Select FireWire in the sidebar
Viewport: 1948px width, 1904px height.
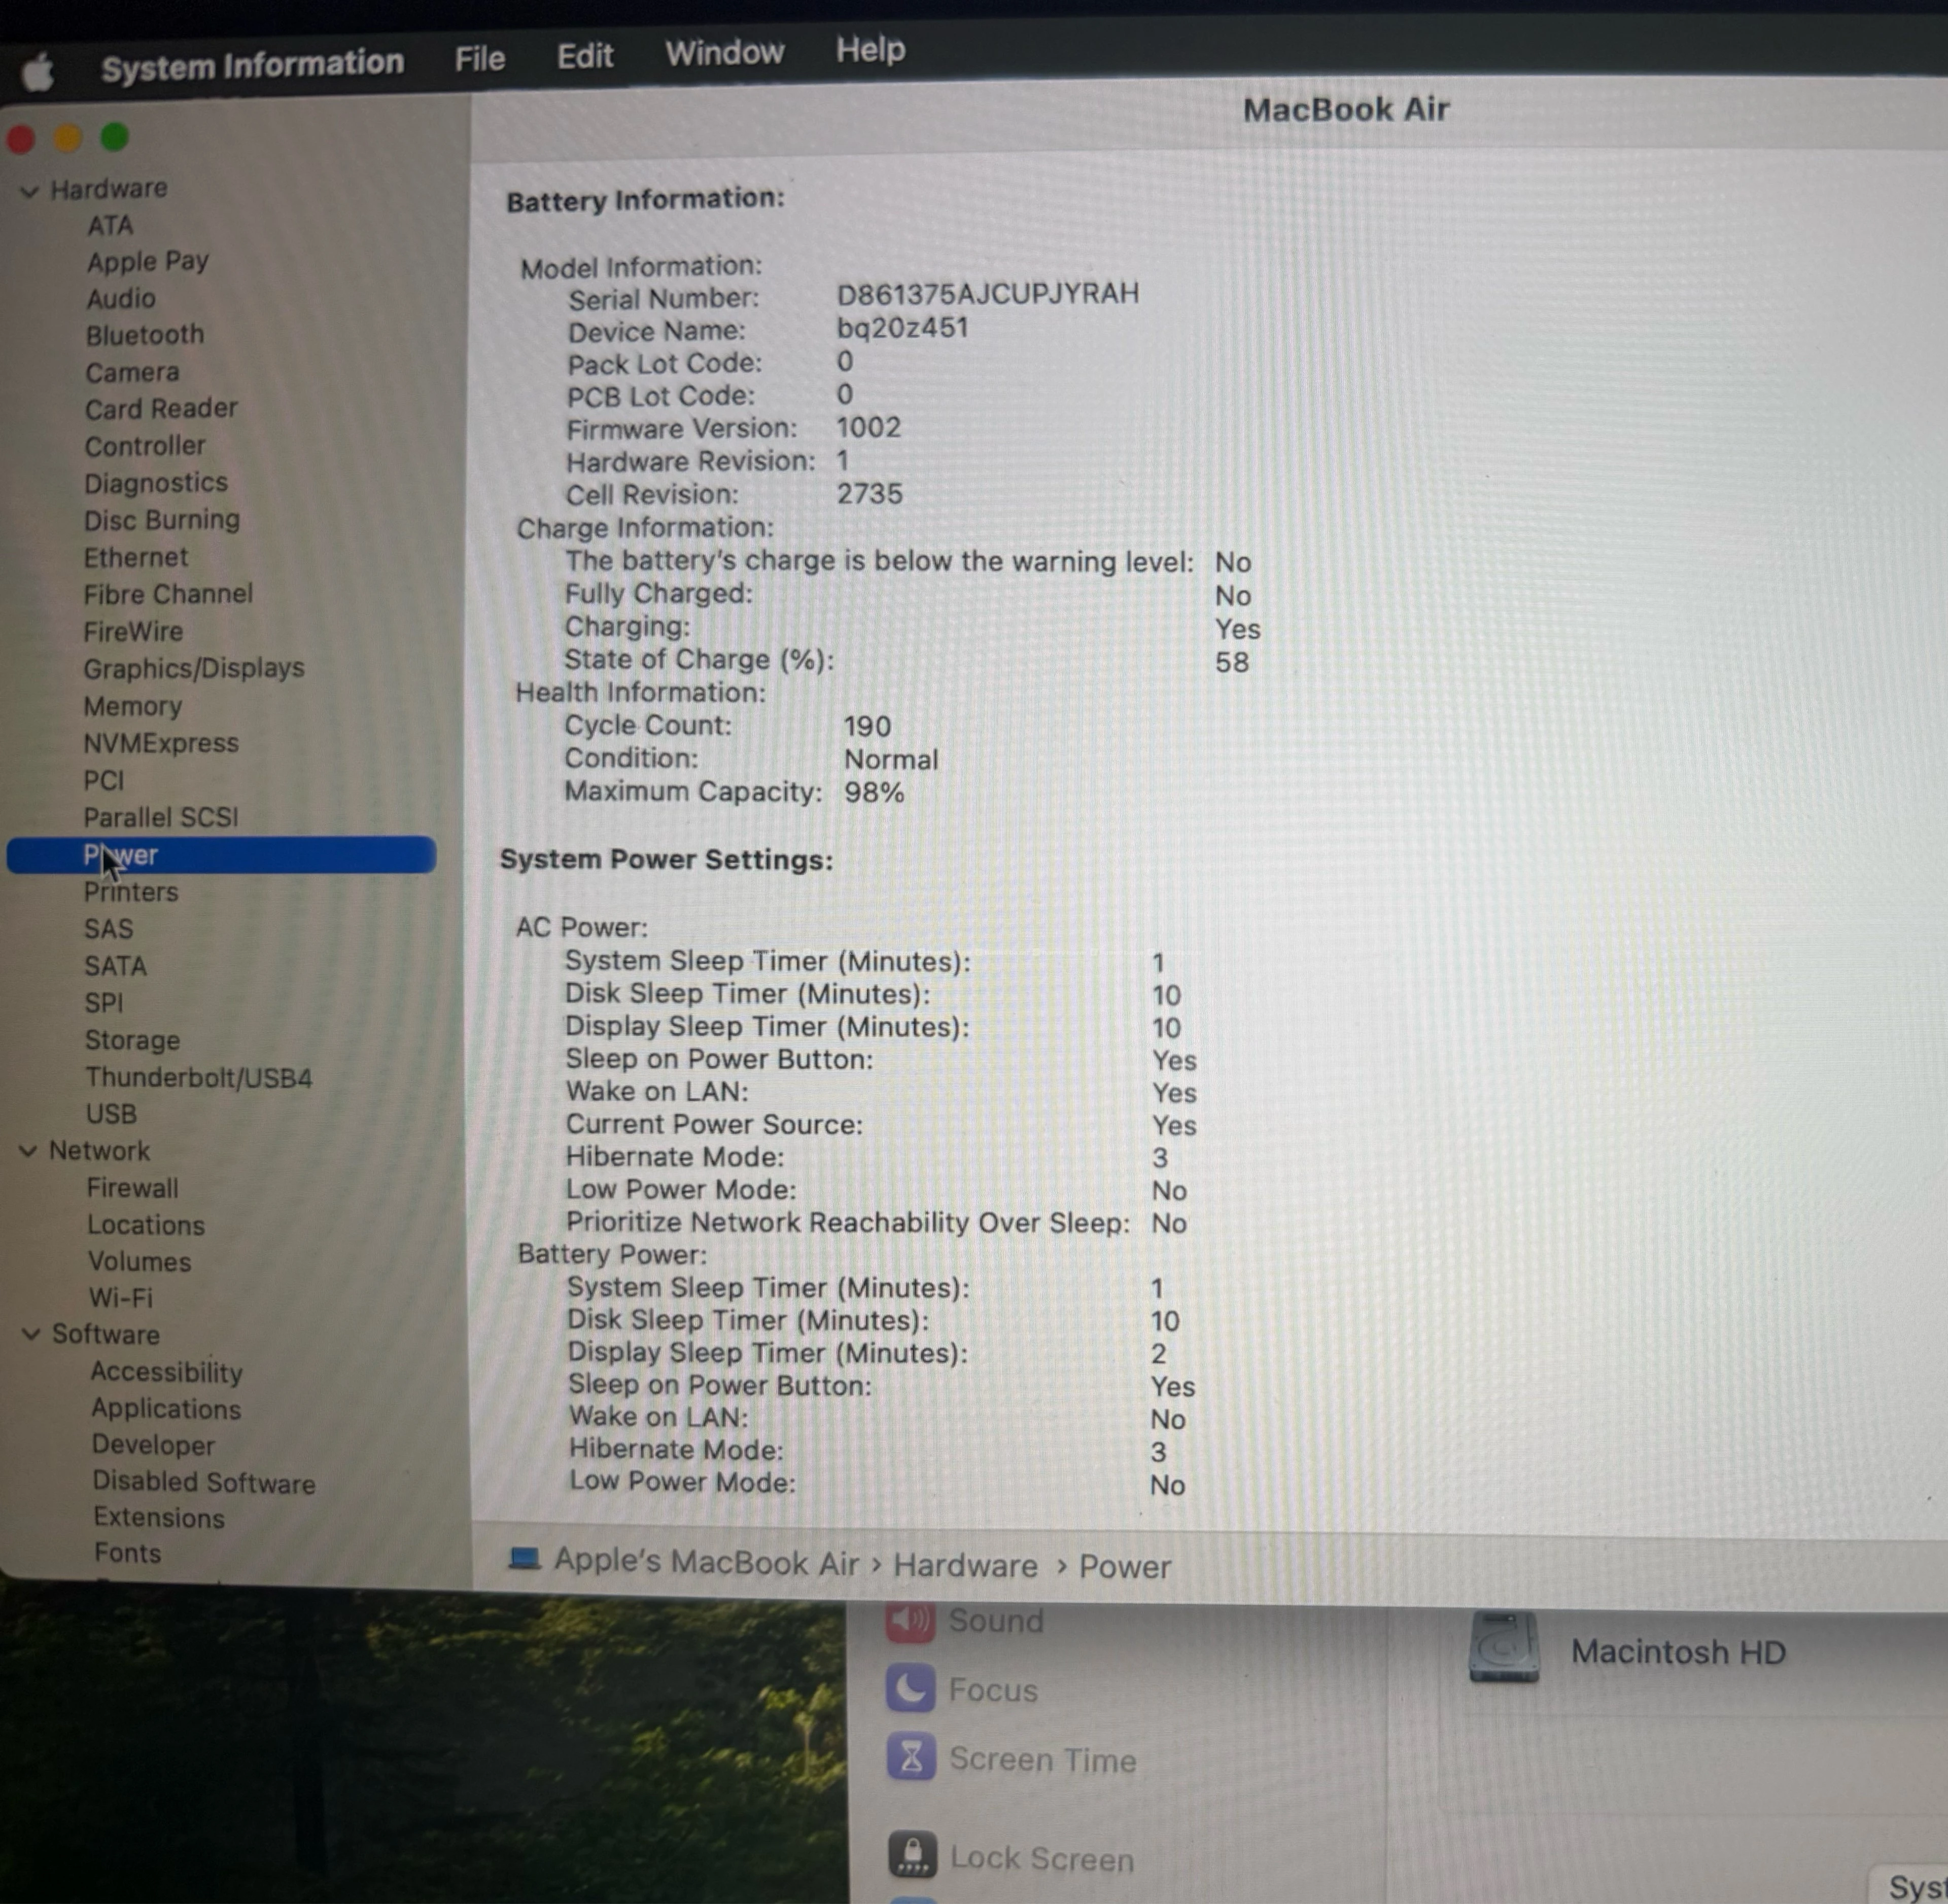click(133, 631)
